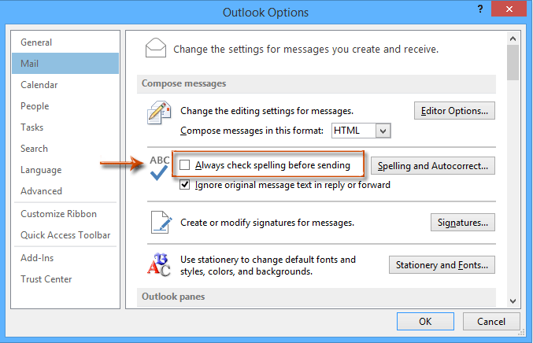Viewport: 533px width, 343px height.
Task: Click the 'Create or modify signatures' text
Action: tap(267, 223)
